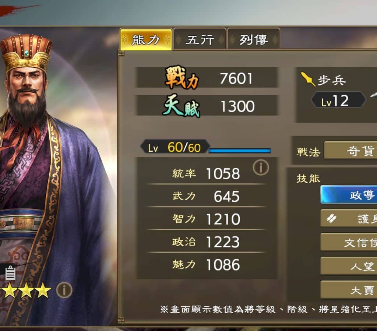Image resolution: width=377 pixels, height=331 pixels.
Task: Tap the 天賦 talent emblem
Action: [x=182, y=106]
